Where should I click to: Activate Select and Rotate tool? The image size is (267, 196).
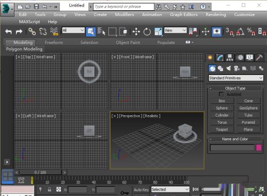147,32
